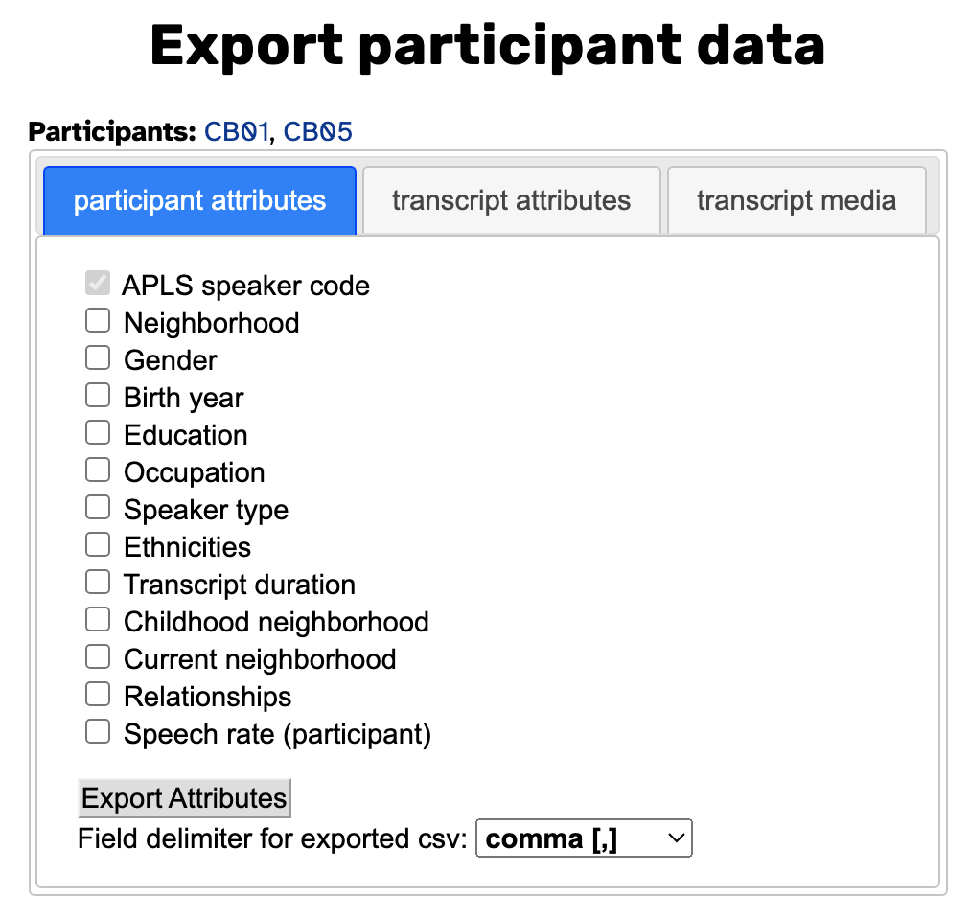Switch to the transcript attributes tab
This screenshot has height=918, width=970.
tap(511, 200)
